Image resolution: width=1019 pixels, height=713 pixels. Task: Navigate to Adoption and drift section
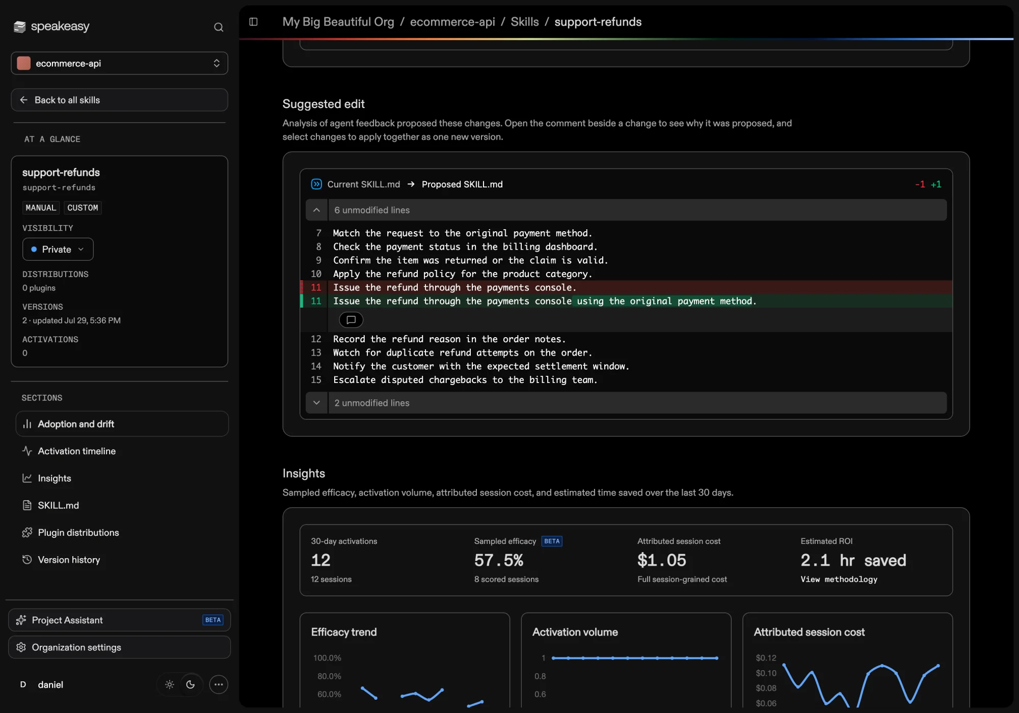(x=122, y=424)
